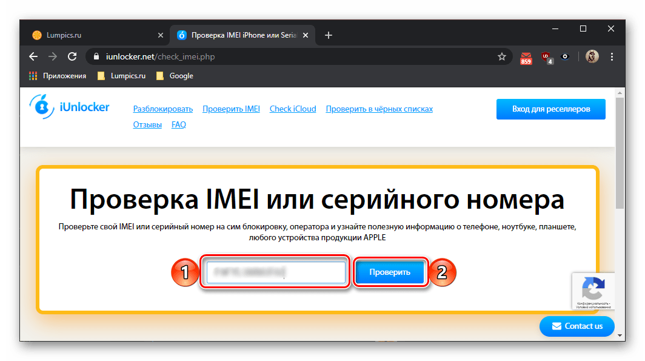Image resolution: width=645 pixels, height=361 pixels.
Task: Open the Contact us chat button
Action: click(576, 326)
